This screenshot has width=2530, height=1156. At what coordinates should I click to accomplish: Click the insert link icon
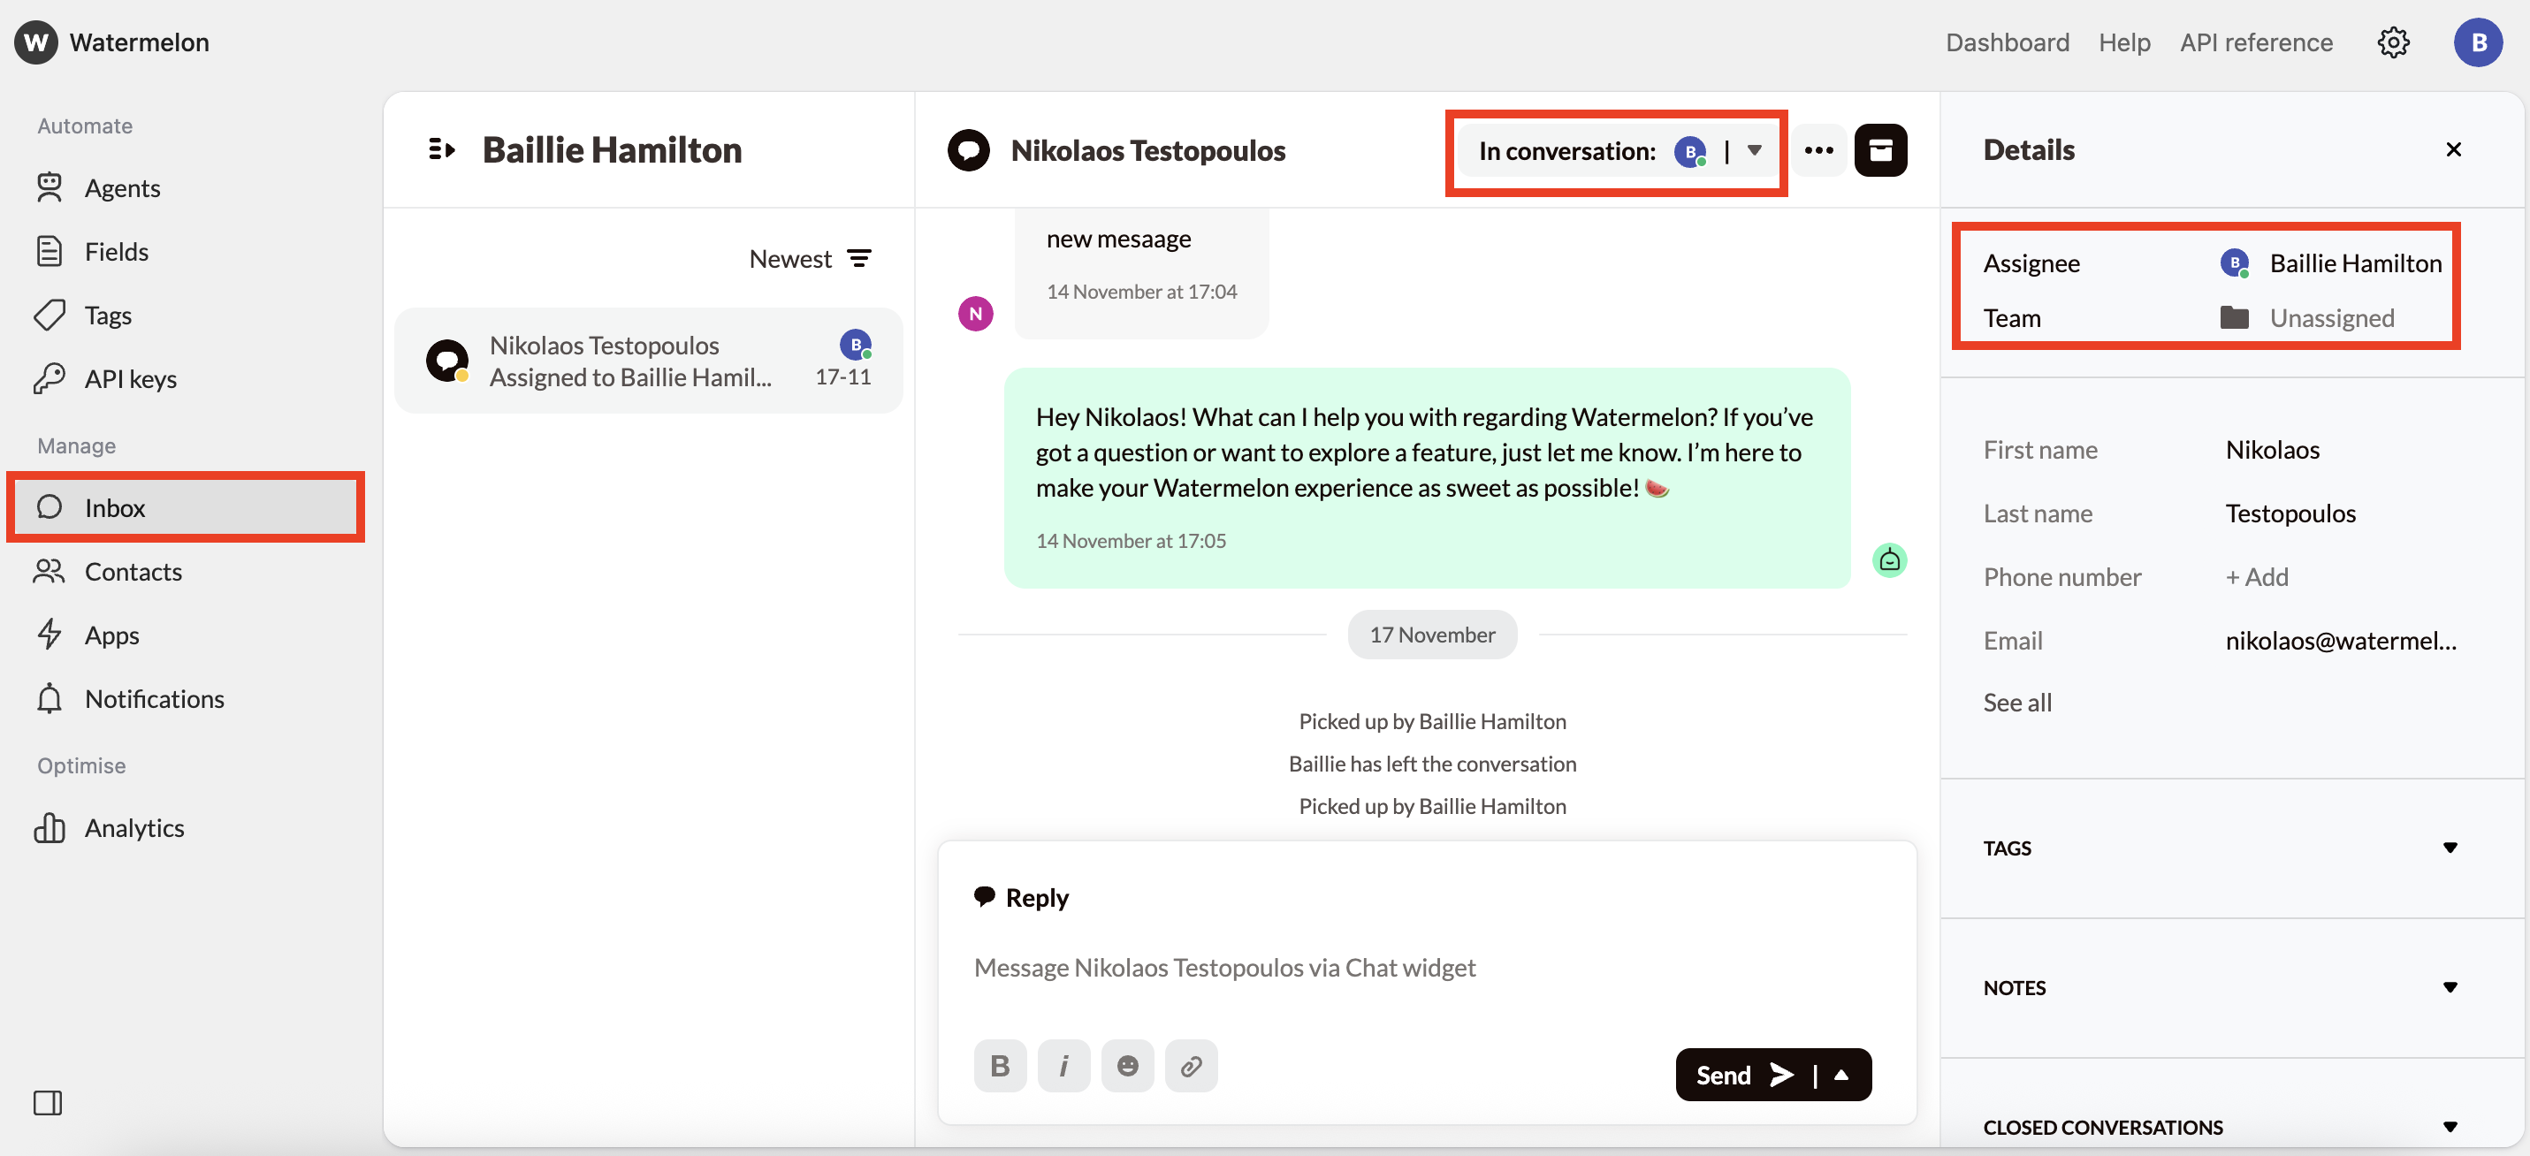pyautogui.click(x=1191, y=1066)
